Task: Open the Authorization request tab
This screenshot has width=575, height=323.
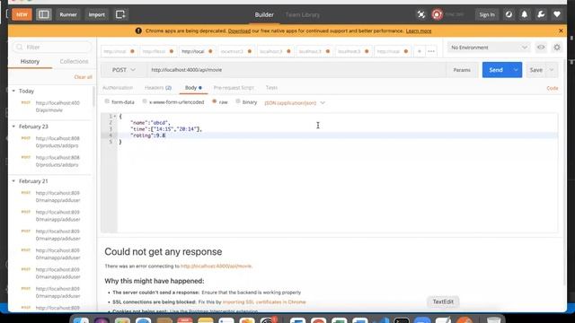Action: click(118, 88)
